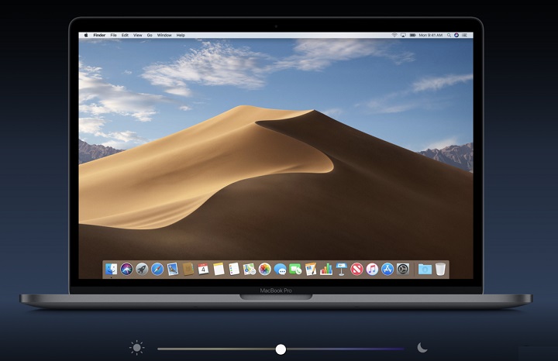Image resolution: width=558 pixels, height=361 pixels.
Task: Open Finder from the dock
Action: pos(112,270)
